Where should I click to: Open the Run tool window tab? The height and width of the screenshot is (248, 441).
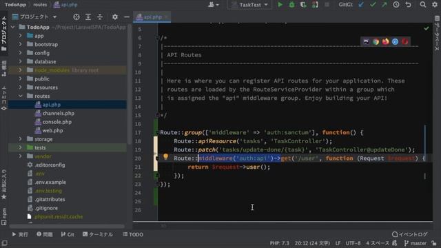(20, 234)
